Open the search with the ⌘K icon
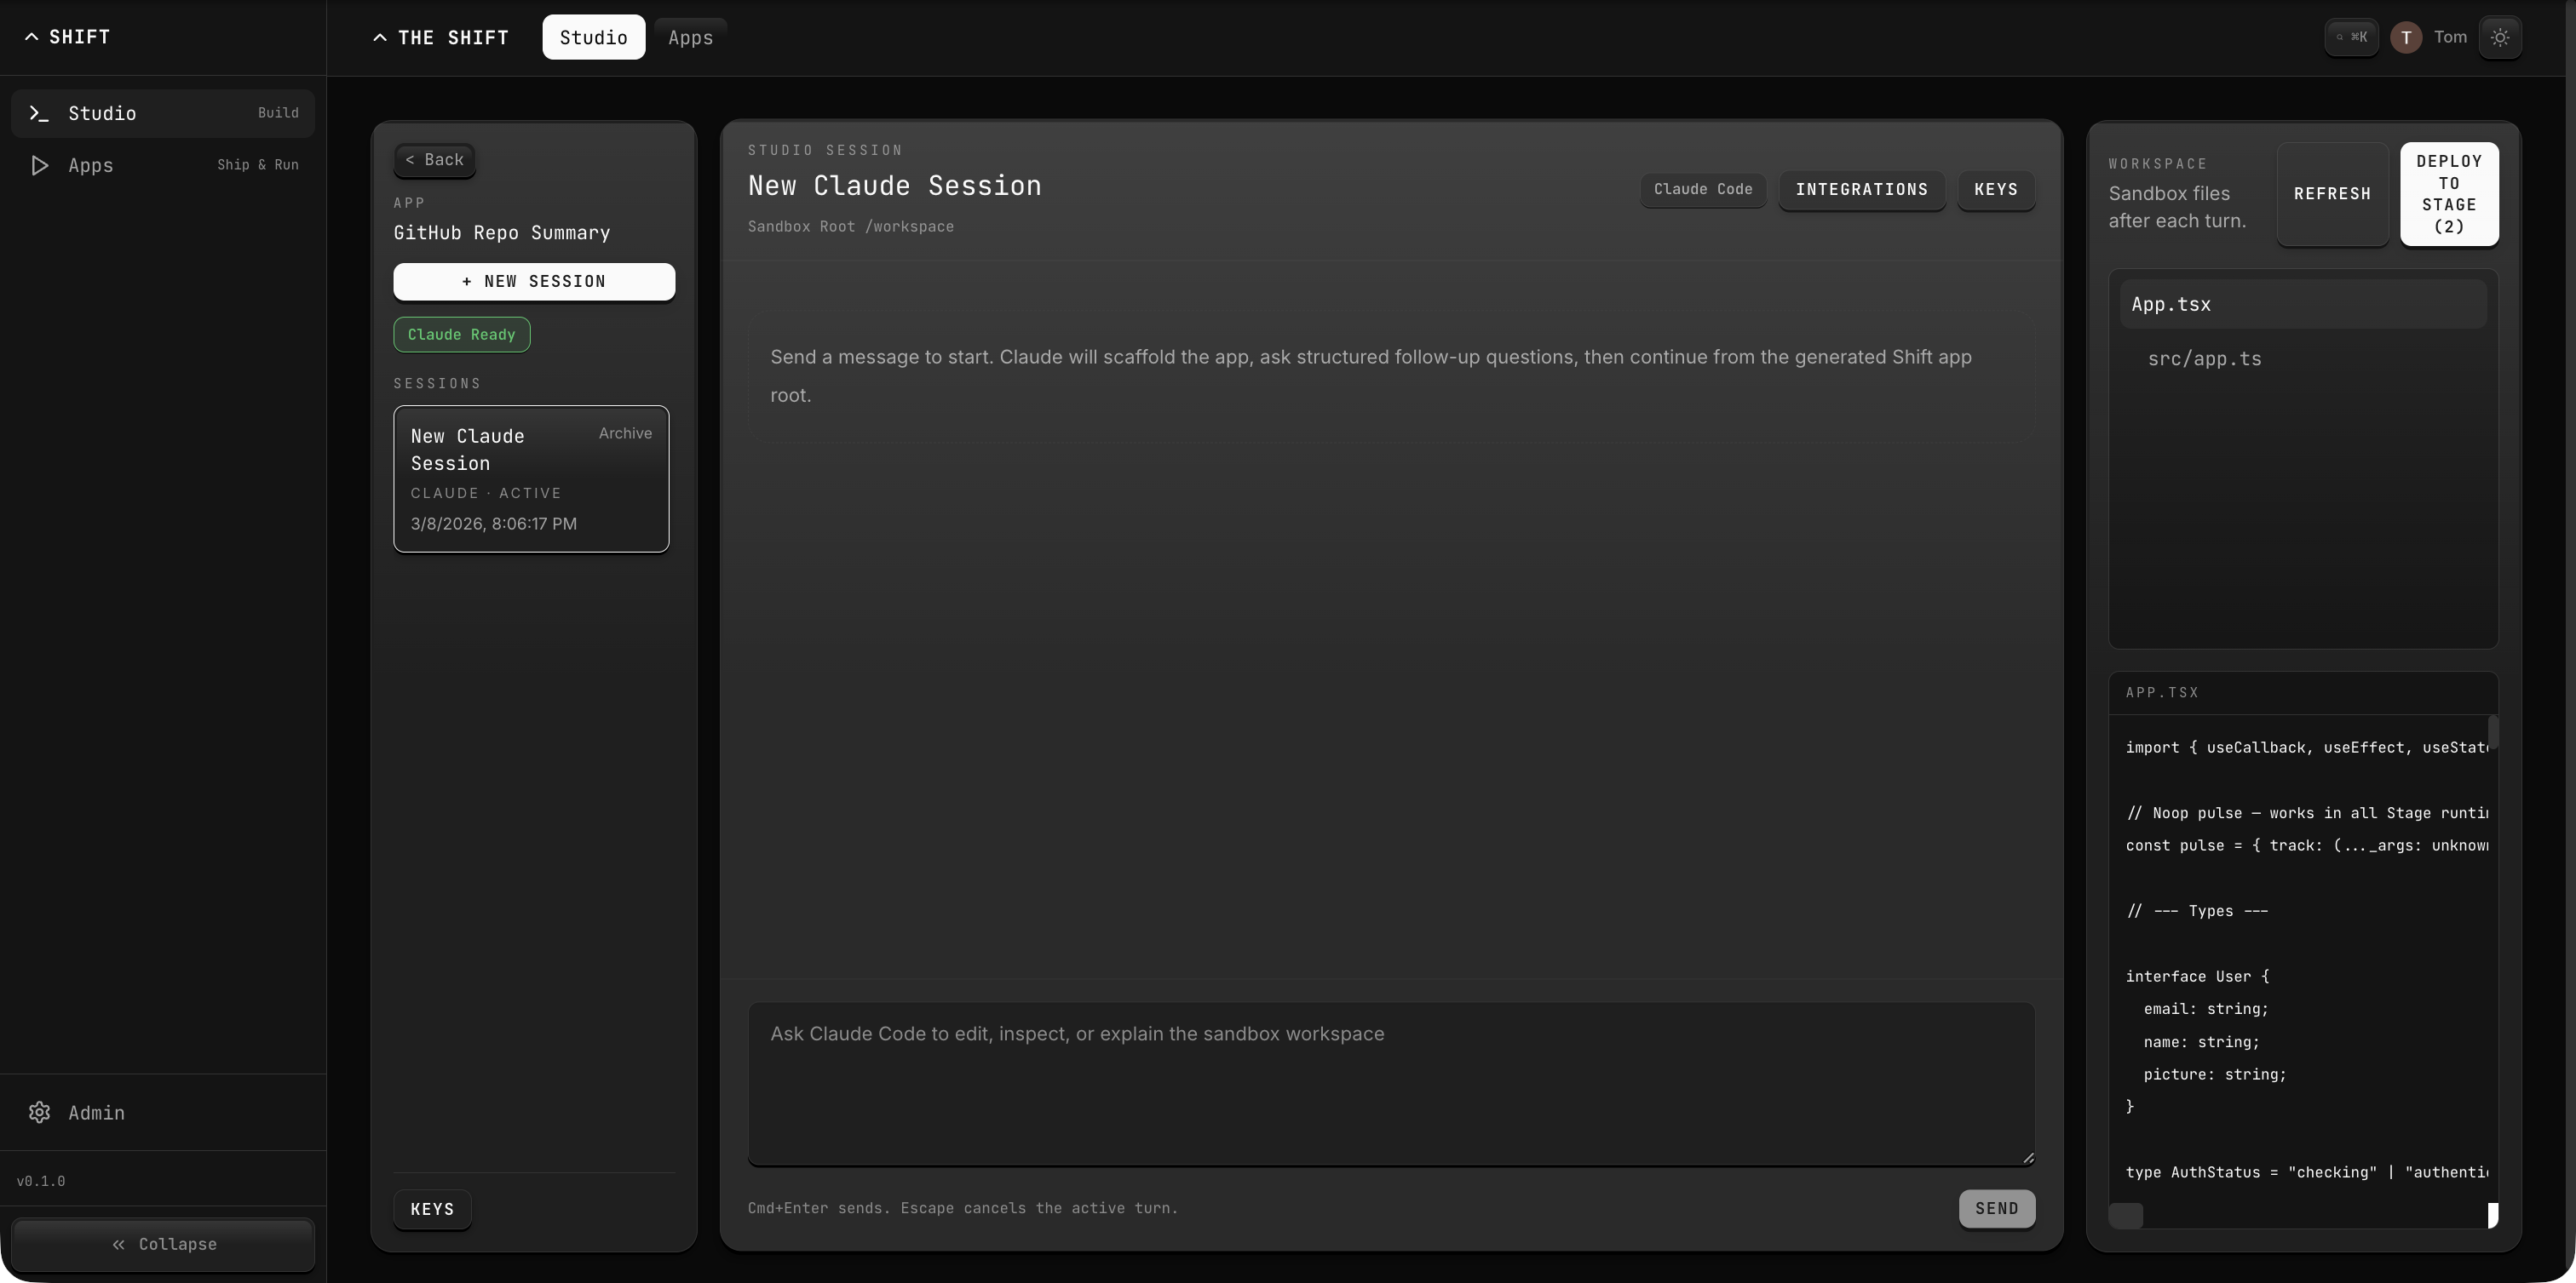Image resolution: width=2576 pixels, height=1283 pixels. pos(2351,37)
